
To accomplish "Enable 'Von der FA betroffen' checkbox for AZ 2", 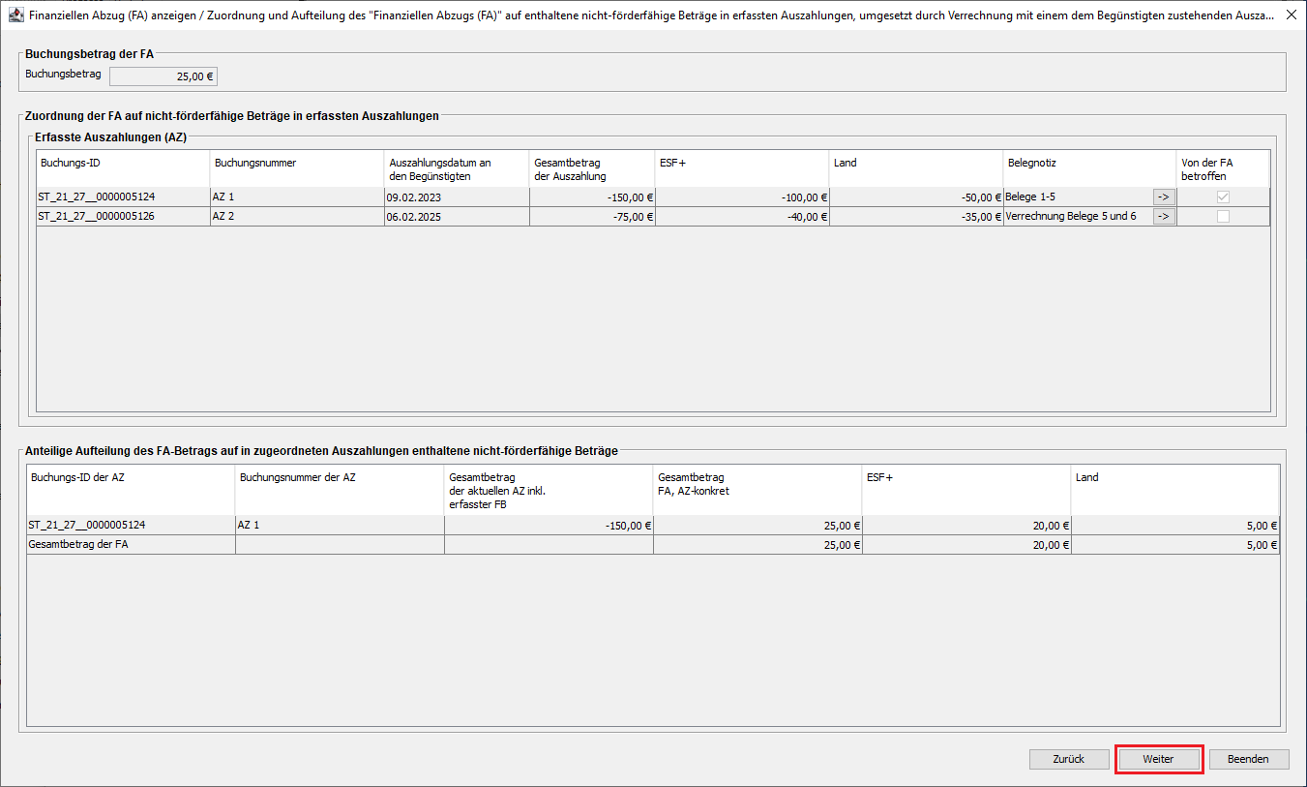I will 1223,217.
